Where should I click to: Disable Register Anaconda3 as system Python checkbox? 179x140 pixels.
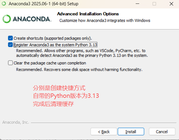tap(10, 45)
